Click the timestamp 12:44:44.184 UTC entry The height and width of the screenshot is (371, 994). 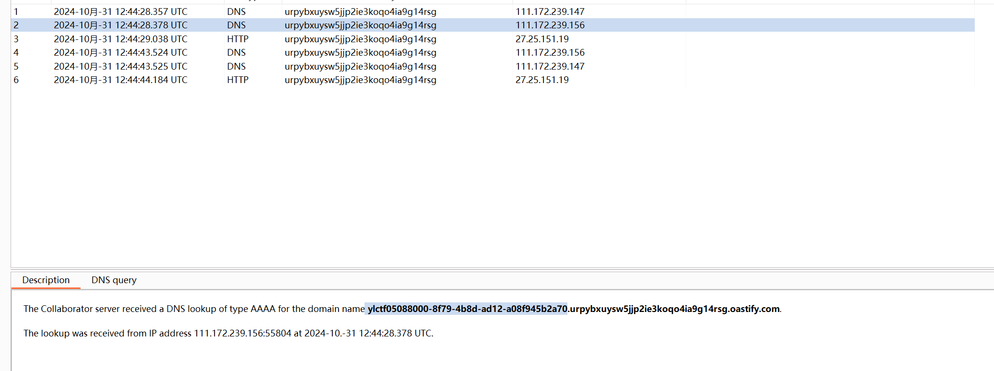(x=120, y=80)
